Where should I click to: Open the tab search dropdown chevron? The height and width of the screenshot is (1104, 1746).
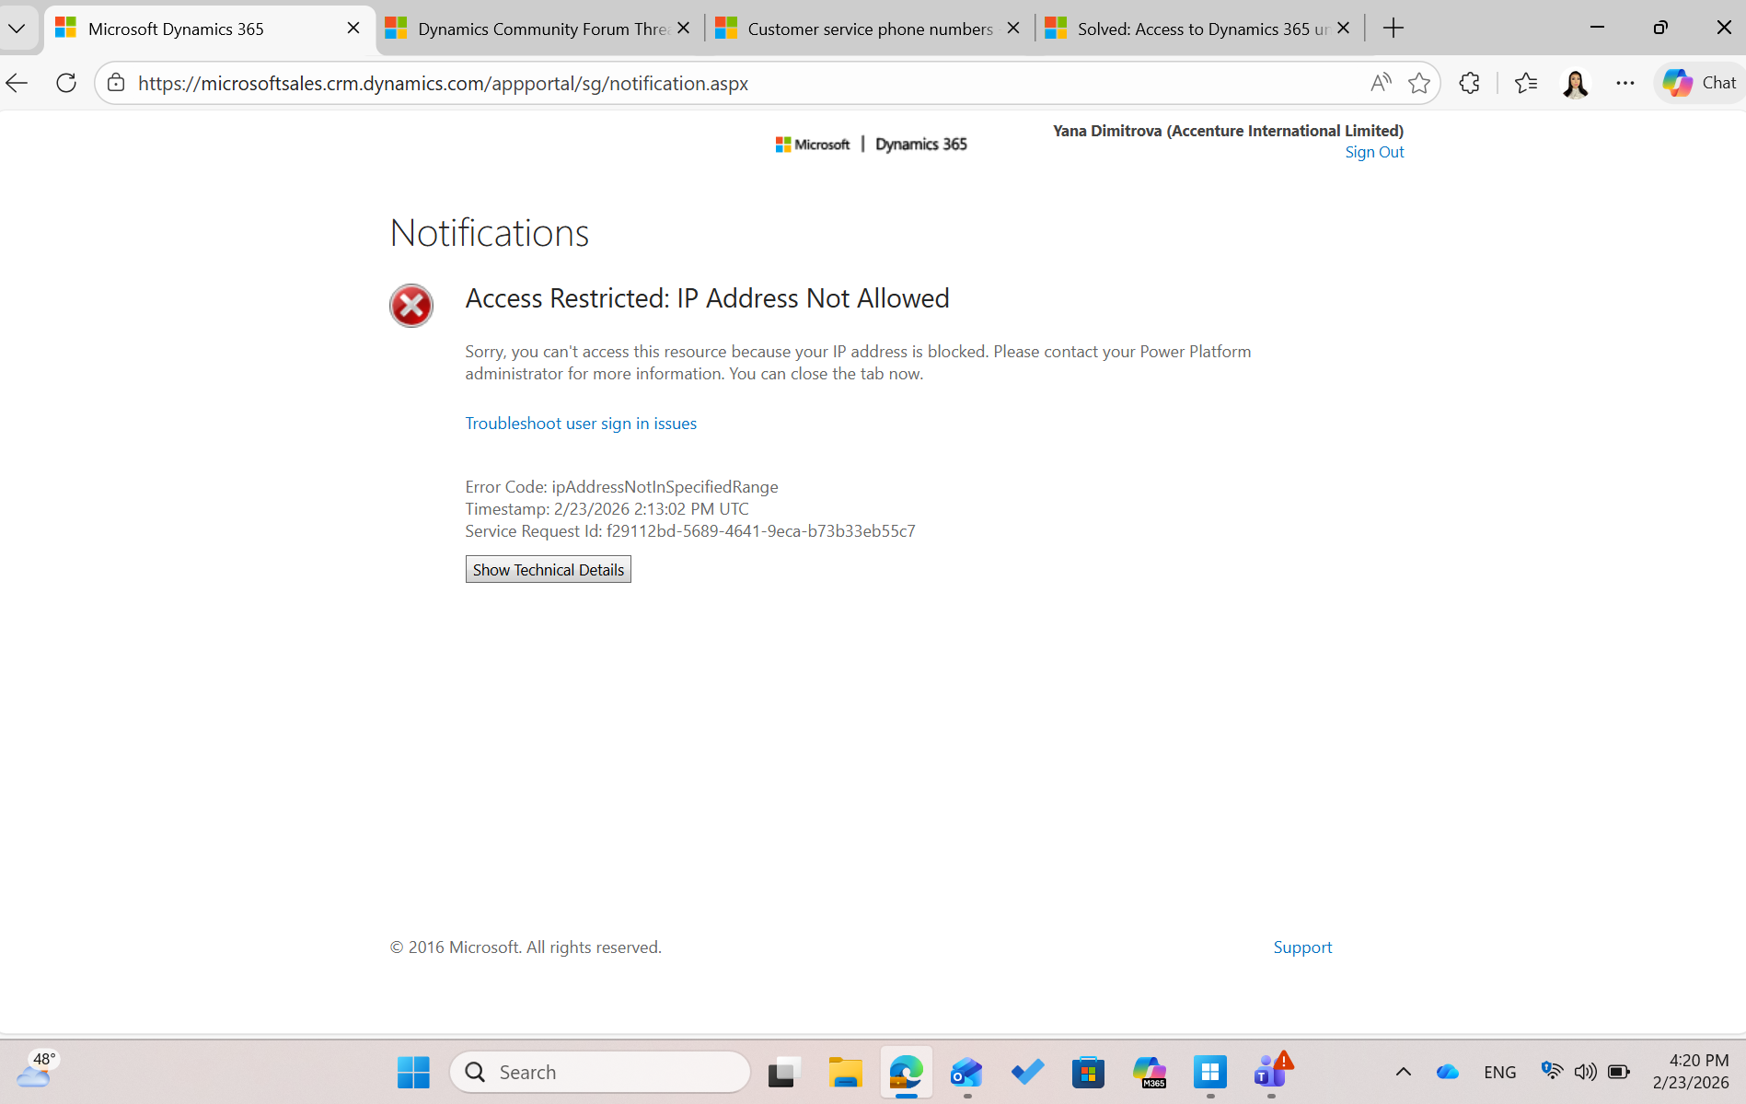[17, 29]
